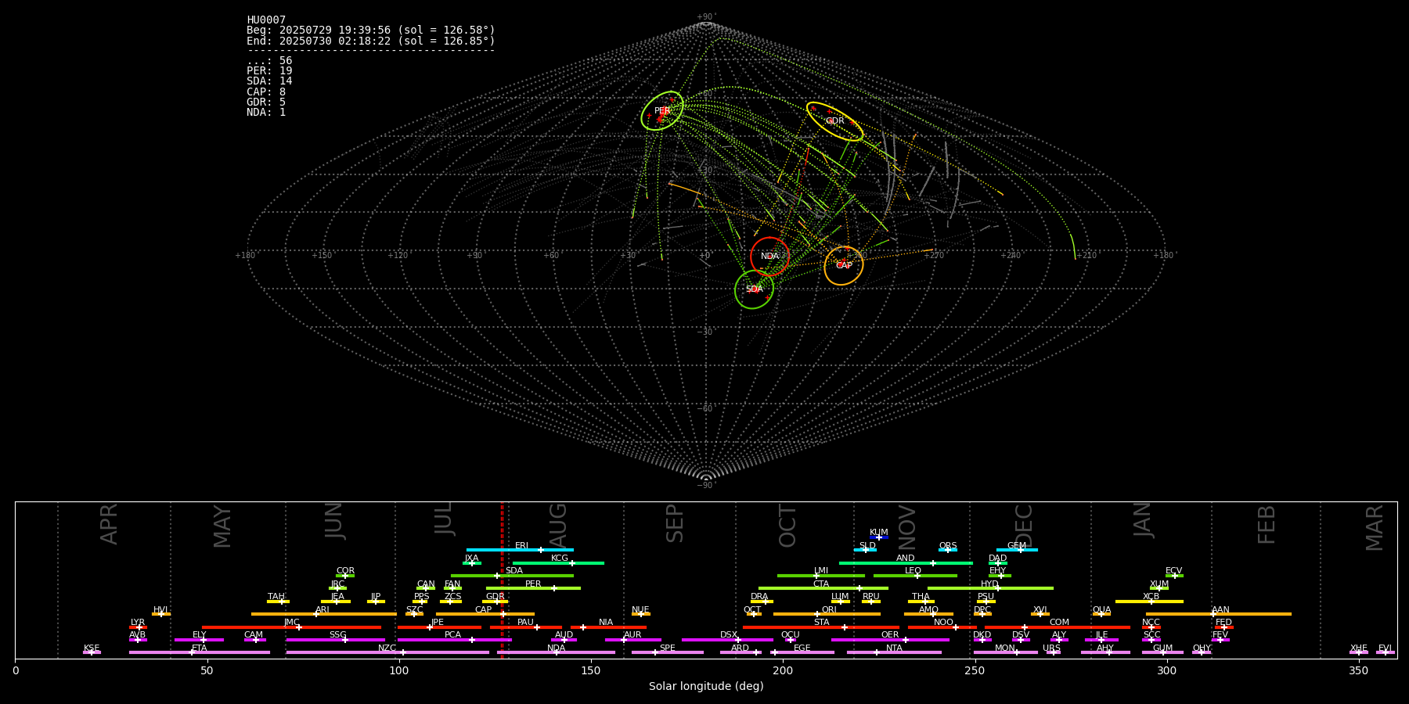The width and height of the screenshot is (1409, 704).
Task: Click the red JMC activity bar
Action: pyautogui.click(x=292, y=627)
